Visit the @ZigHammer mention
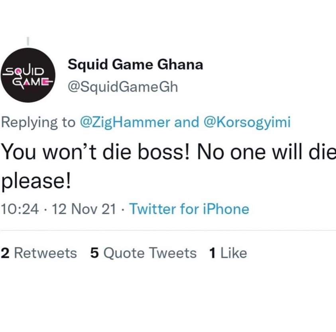Screen dimensions: 336x332 tap(125, 123)
